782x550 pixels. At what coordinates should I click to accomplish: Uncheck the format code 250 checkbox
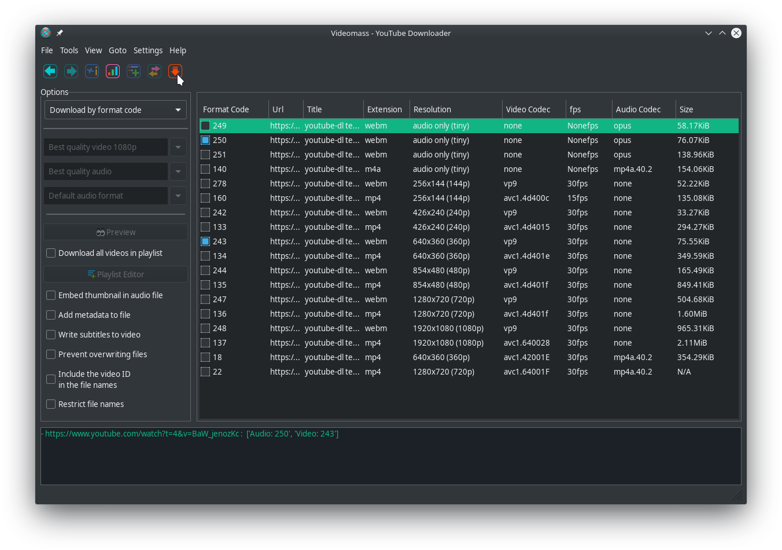205,140
